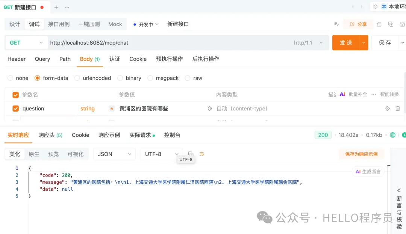
Task: Click the duplicate interface icon beside lock
Action: point(391,24)
